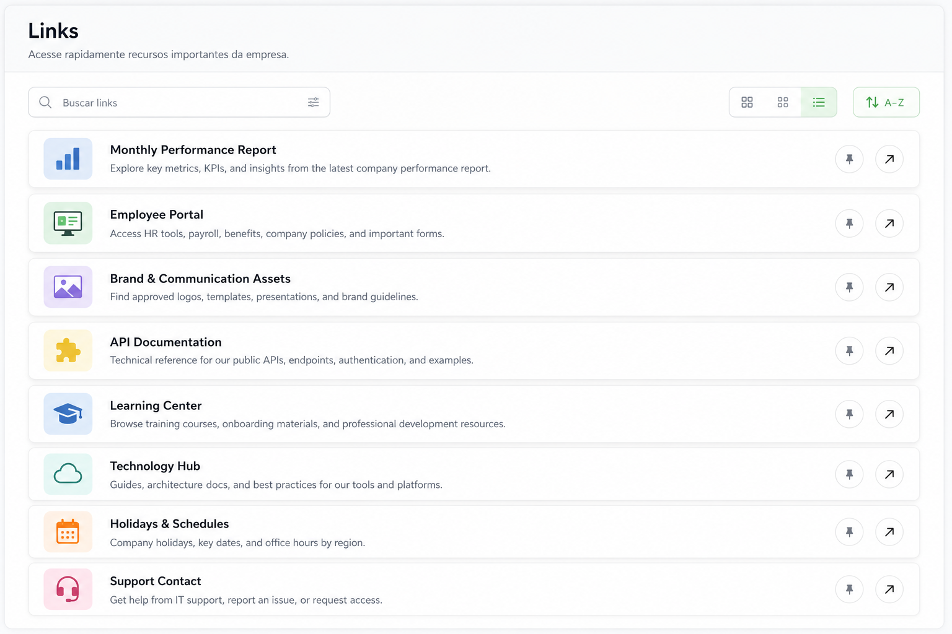
Task: Toggle A–Z sort order
Action: tap(886, 102)
